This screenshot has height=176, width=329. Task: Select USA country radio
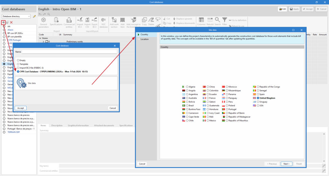[x=258, y=106]
